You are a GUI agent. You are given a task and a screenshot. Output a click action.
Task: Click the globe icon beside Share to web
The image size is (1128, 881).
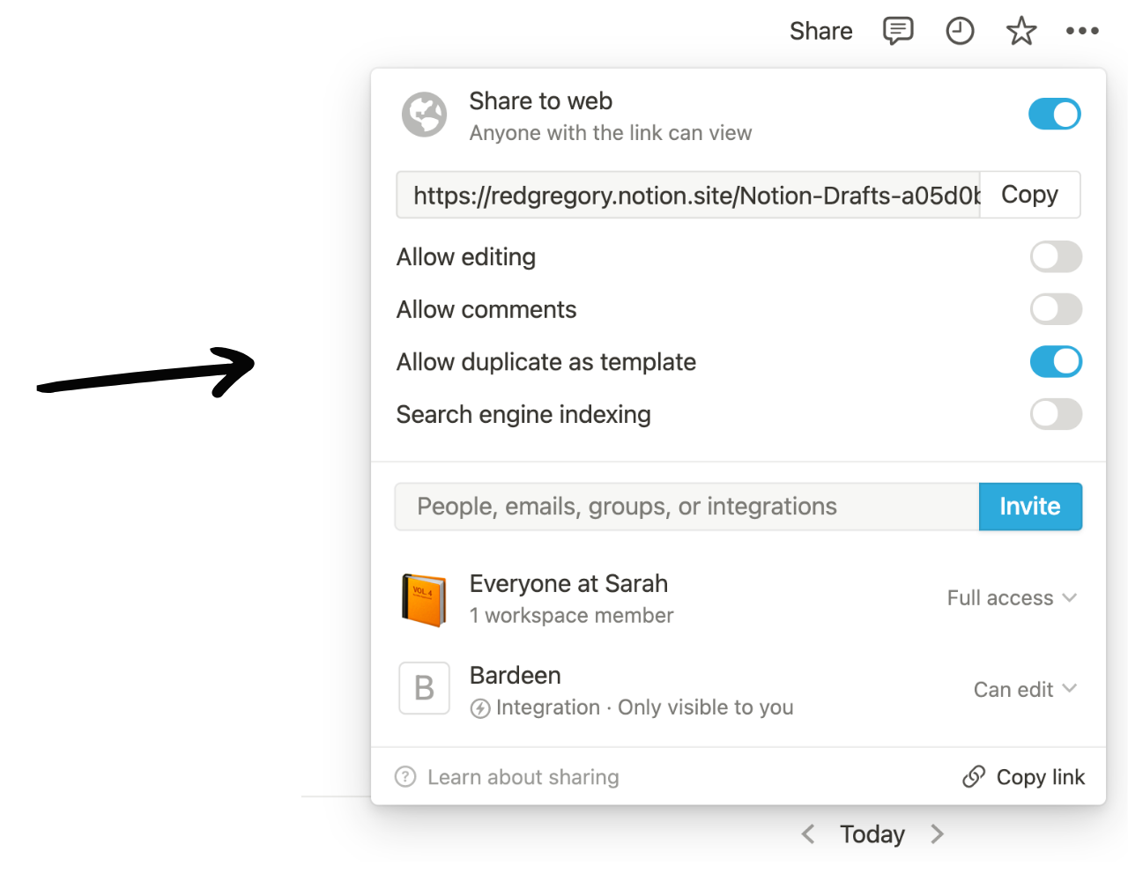click(x=425, y=115)
